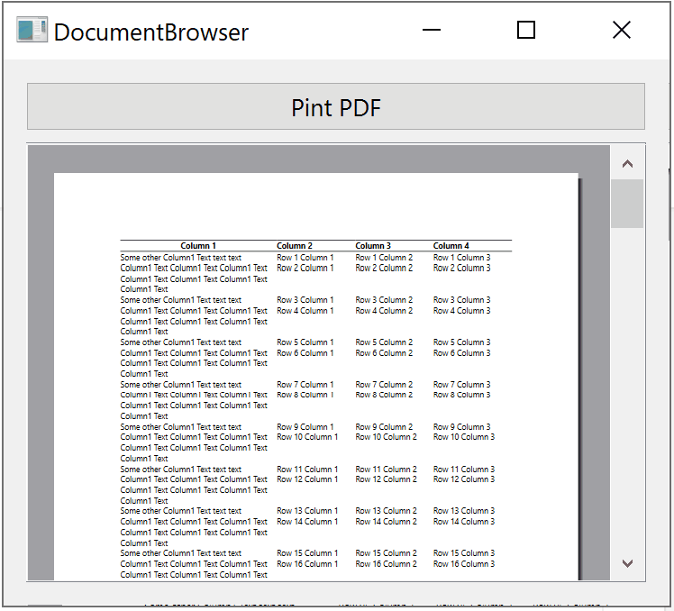Click the scrollbar up arrow
674x611 pixels.
[x=628, y=164]
